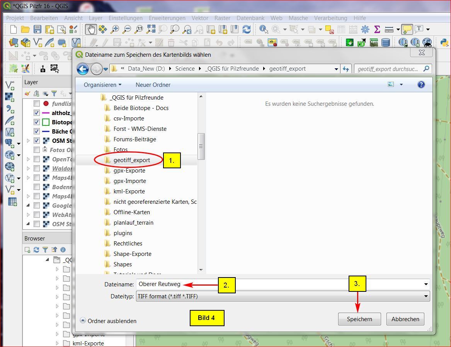The width and height of the screenshot is (451, 347).
Task: Click the Zoom In magnifier icon
Action: pos(115,29)
